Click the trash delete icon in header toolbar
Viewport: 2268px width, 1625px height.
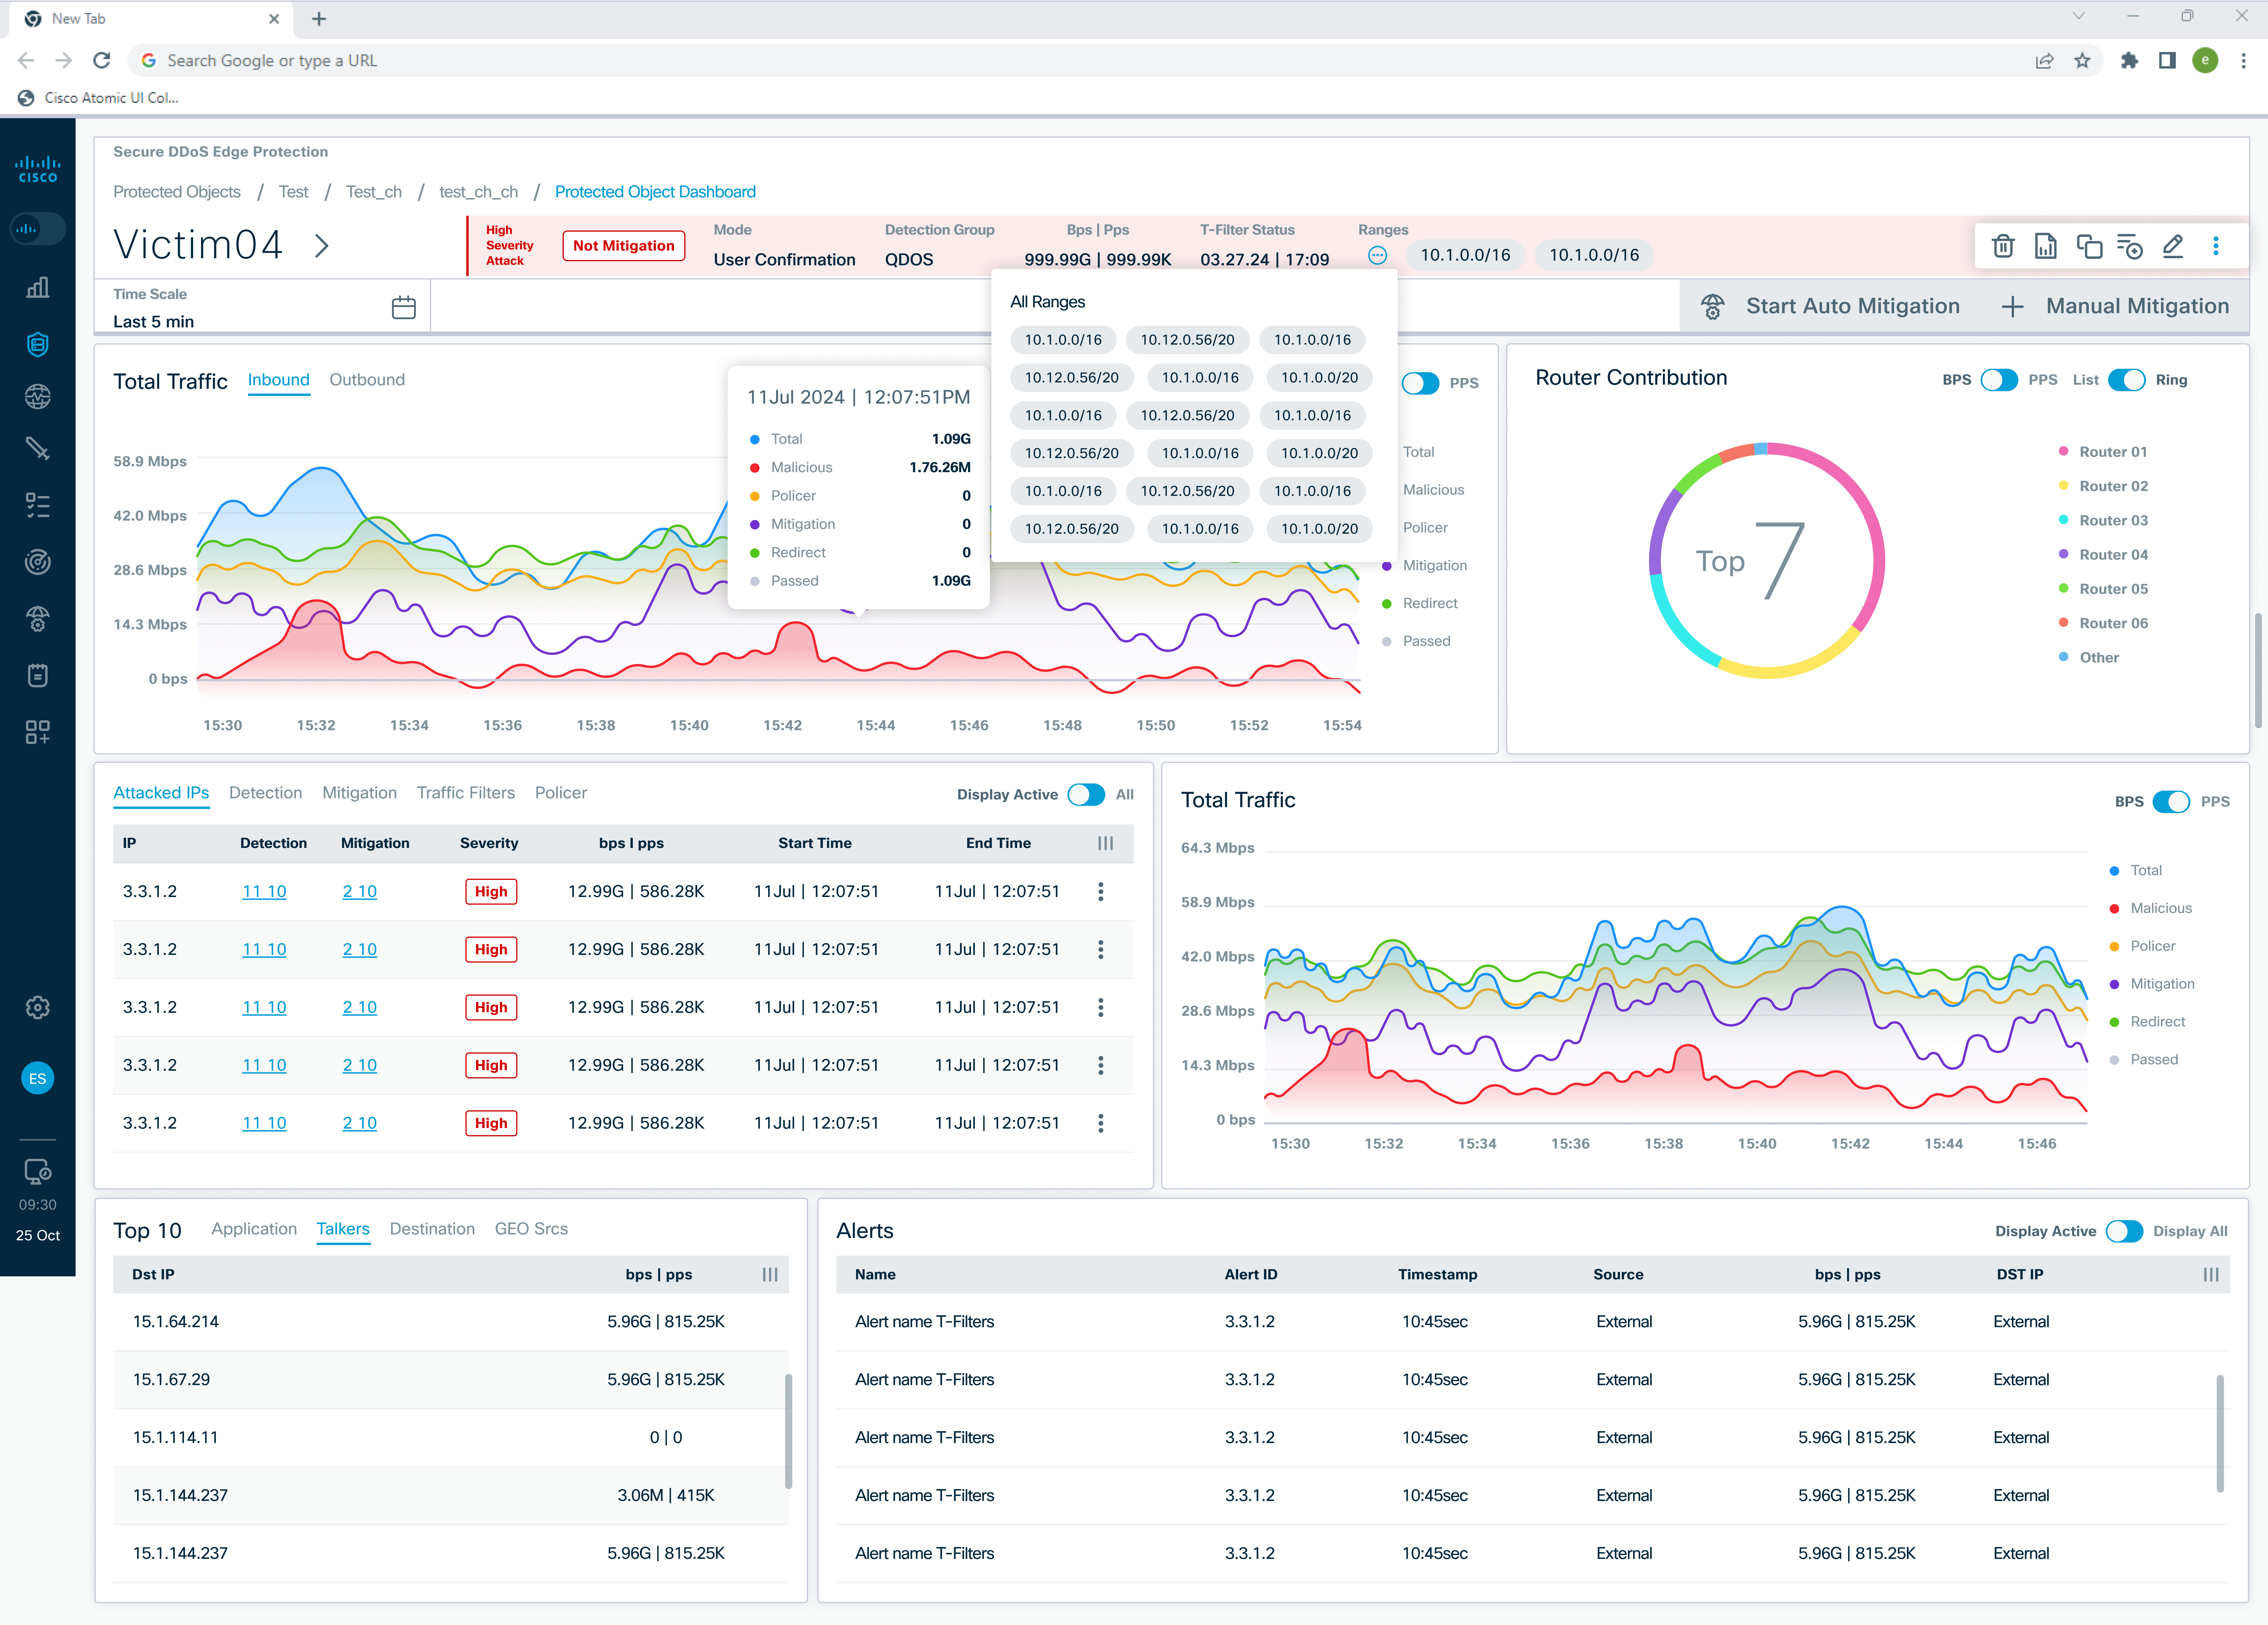point(2003,246)
